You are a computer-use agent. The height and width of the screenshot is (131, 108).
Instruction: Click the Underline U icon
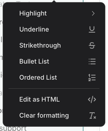92,29
